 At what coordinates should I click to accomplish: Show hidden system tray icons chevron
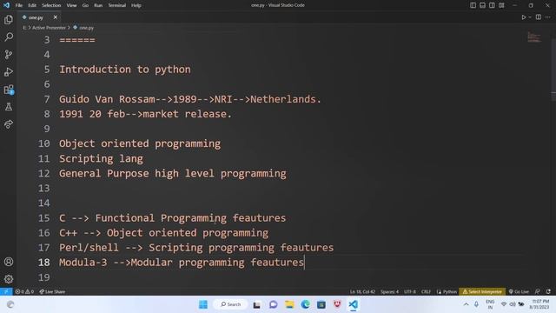click(x=466, y=304)
